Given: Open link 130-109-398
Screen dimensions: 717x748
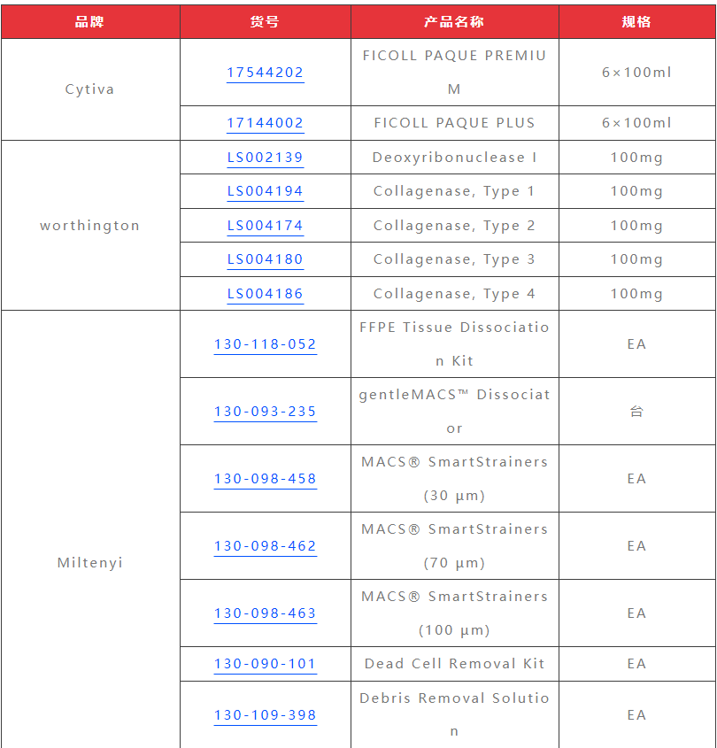Looking at the screenshot, I should pyautogui.click(x=265, y=715).
